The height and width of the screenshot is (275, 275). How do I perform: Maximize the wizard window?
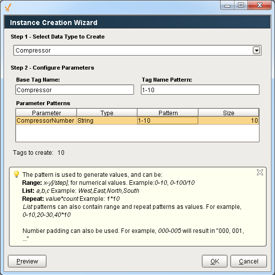point(241,6)
